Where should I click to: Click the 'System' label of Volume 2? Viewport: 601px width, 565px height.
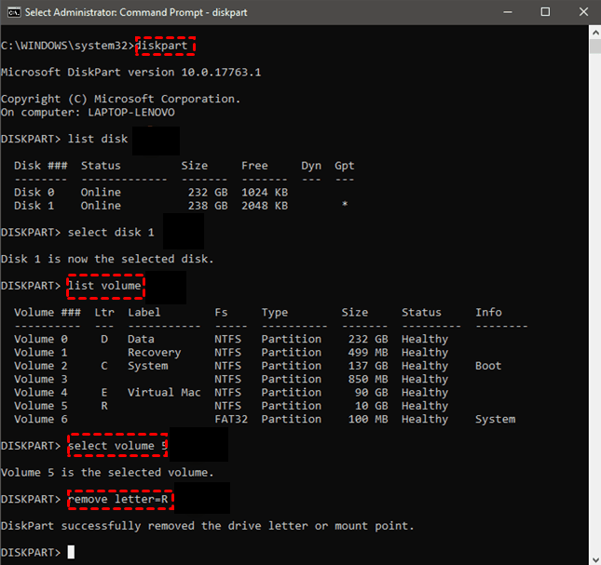click(x=147, y=366)
